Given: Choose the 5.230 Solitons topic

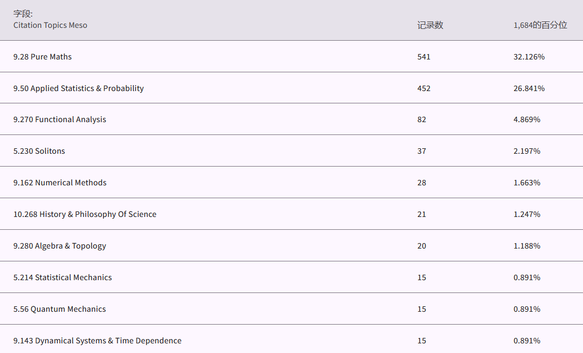Looking at the screenshot, I should click(39, 151).
